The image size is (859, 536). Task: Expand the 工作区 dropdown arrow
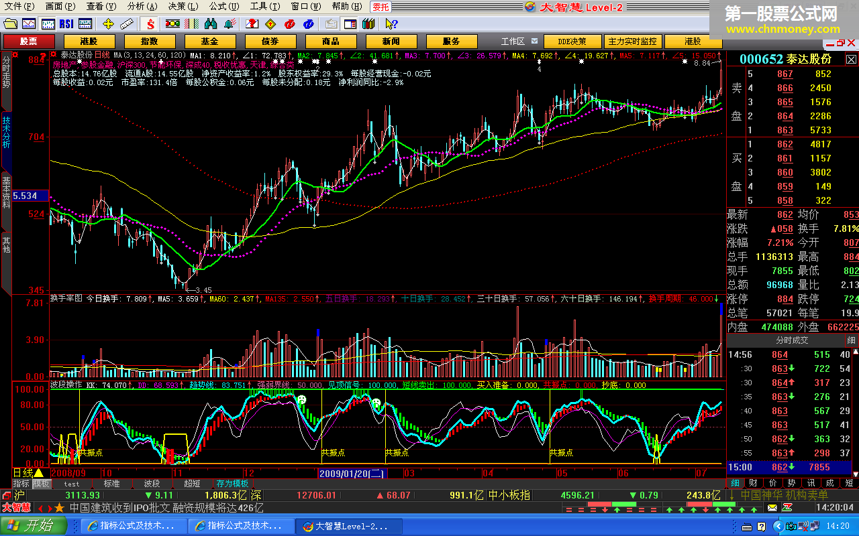point(536,42)
